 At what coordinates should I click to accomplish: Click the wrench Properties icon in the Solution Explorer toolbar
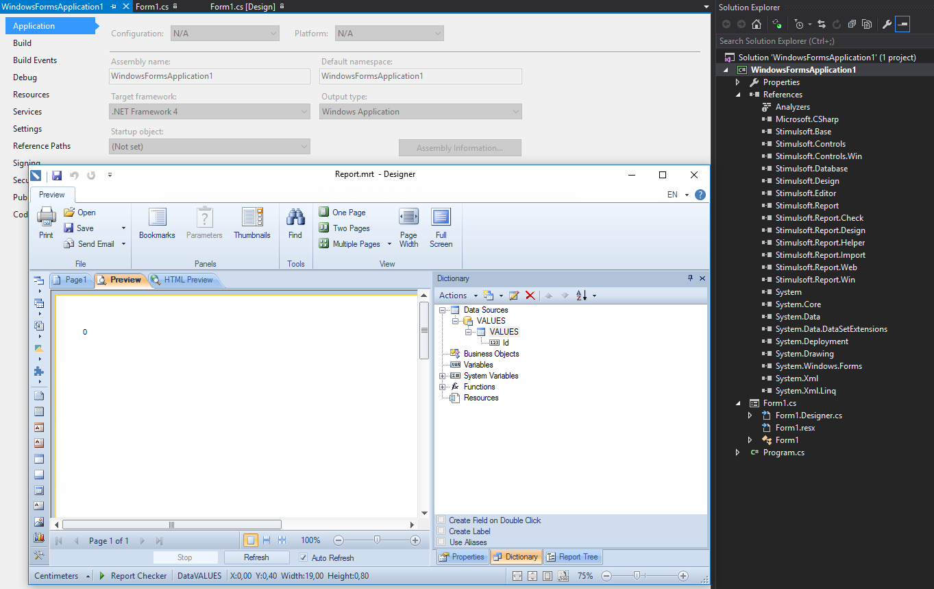(887, 24)
